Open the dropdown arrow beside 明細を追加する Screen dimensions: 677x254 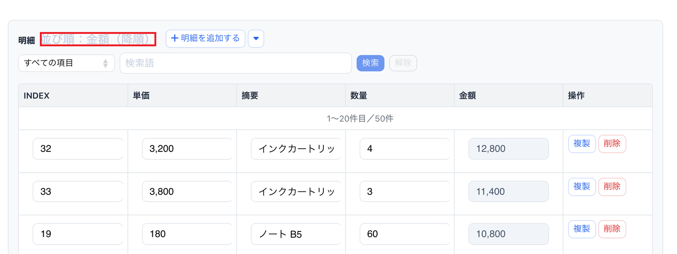click(256, 39)
